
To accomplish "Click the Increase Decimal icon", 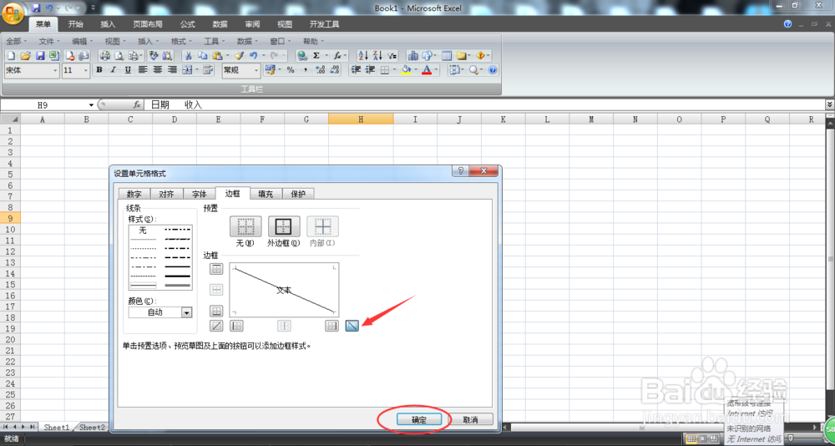I will point(320,70).
